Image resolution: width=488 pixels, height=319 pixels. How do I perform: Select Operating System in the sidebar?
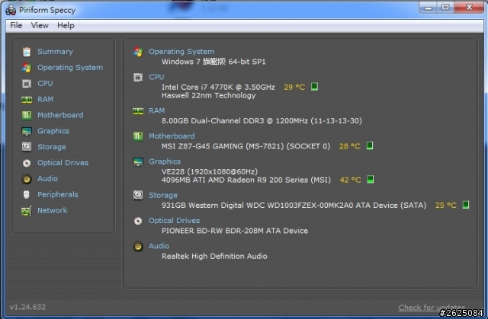[70, 68]
